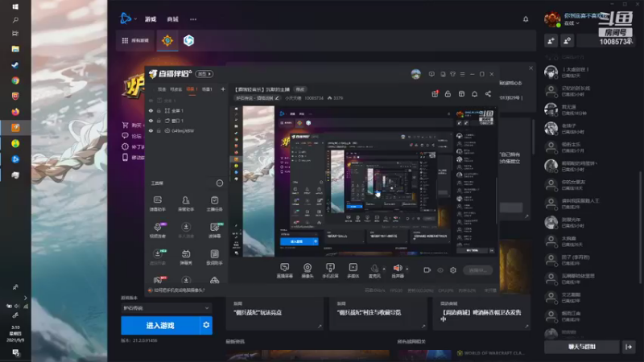The image size is (644, 362).
Task: Open the lyrics assistant toolbox icon
Action: [214, 257]
